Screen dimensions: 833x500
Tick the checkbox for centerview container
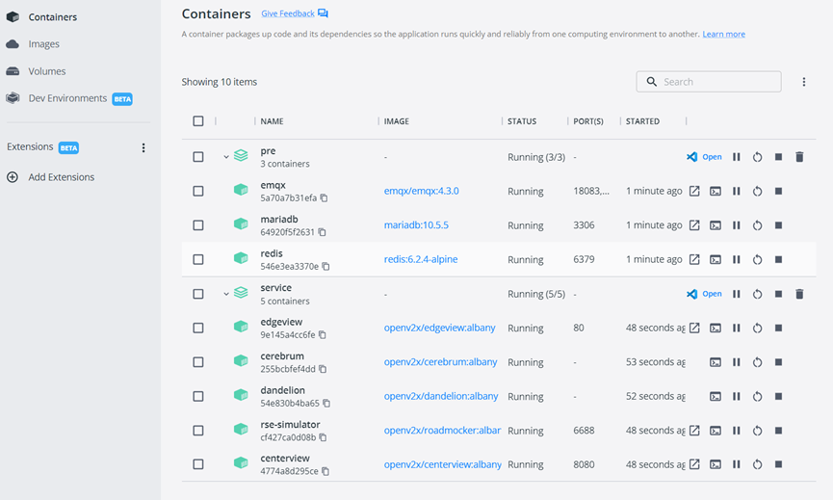(x=198, y=464)
